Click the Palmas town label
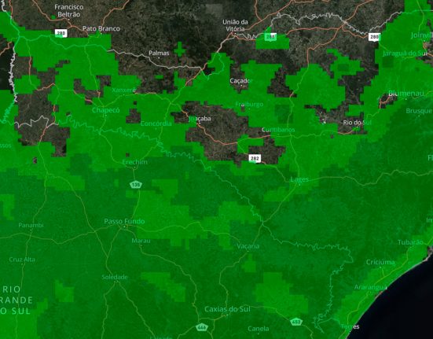Image resolution: width=433 pixels, height=339 pixels. (159, 53)
